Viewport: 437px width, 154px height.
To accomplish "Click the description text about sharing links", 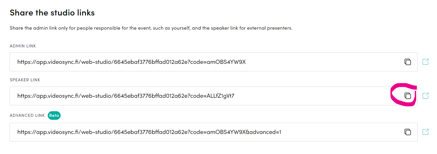I will tap(151, 28).
